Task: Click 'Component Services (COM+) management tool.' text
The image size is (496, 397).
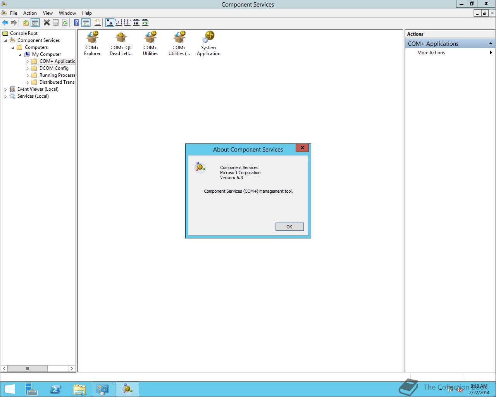Action: click(248, 191)
